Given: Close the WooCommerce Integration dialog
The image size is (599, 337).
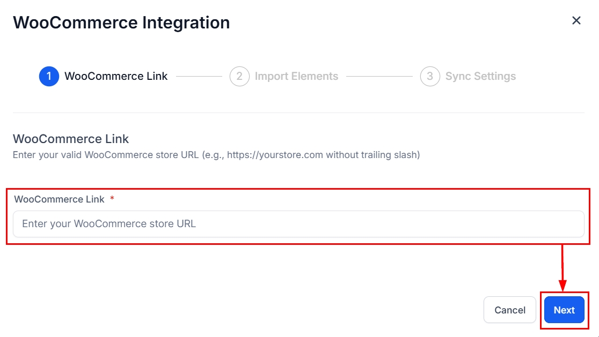Looking at the screenshot, I should 576,20.
